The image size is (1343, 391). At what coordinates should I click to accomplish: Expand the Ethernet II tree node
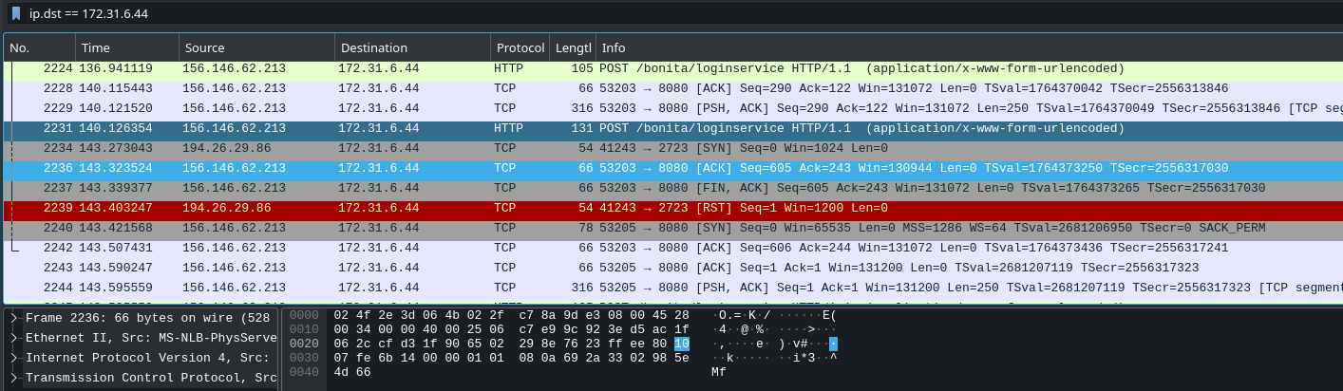[13, 338]
